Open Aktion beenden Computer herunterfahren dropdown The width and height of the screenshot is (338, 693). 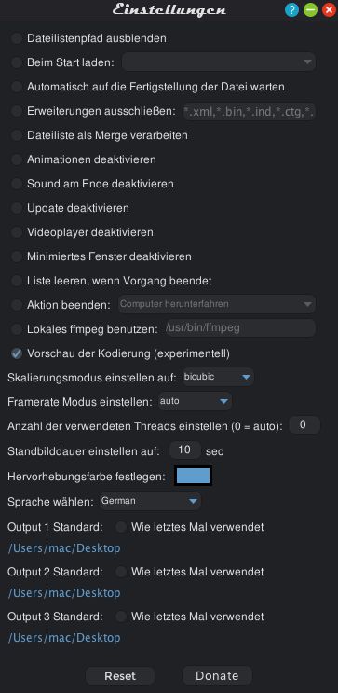click(217, 304)
